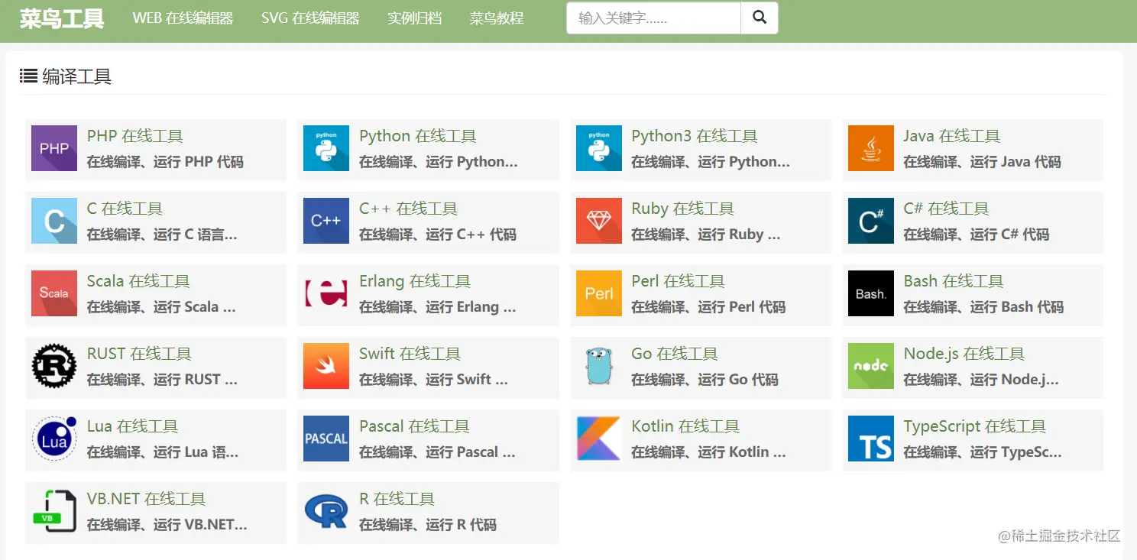Open the Pascal 在线工具 link
The height and width of the screenshot is (560, 1137).
(415, 426)
